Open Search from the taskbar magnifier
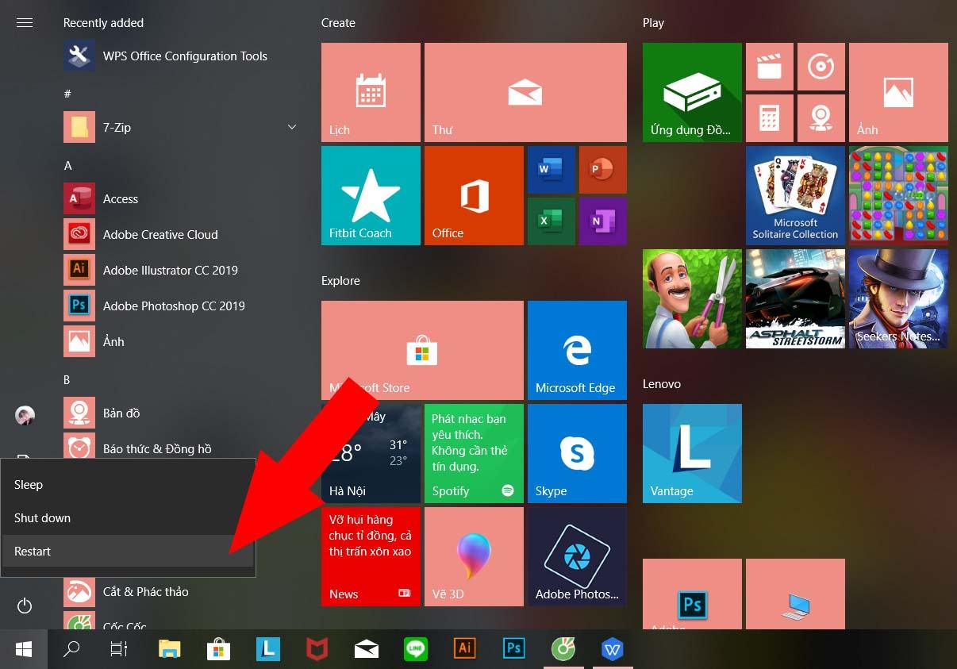957x669 pixels. pyautogui.click(x=71, y=649)
